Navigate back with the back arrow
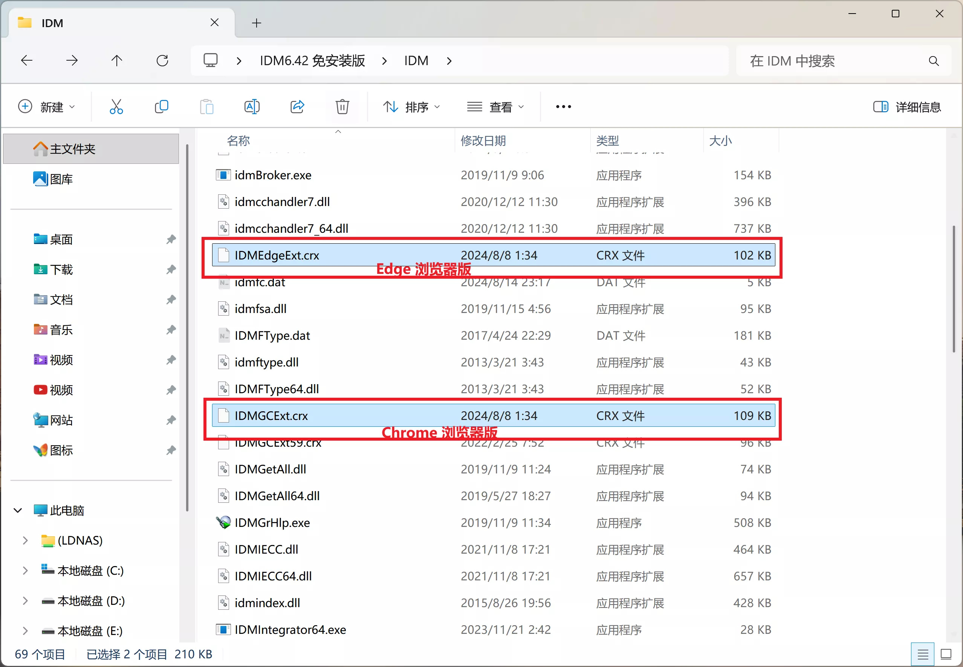This screenshot has height=667, width=963. [x=26, y=60]
